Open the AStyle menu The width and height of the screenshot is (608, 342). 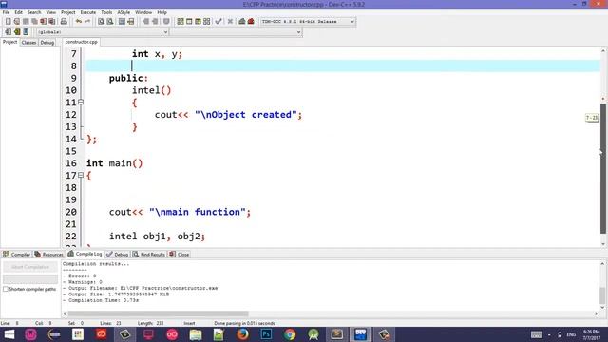click(123, 12)
